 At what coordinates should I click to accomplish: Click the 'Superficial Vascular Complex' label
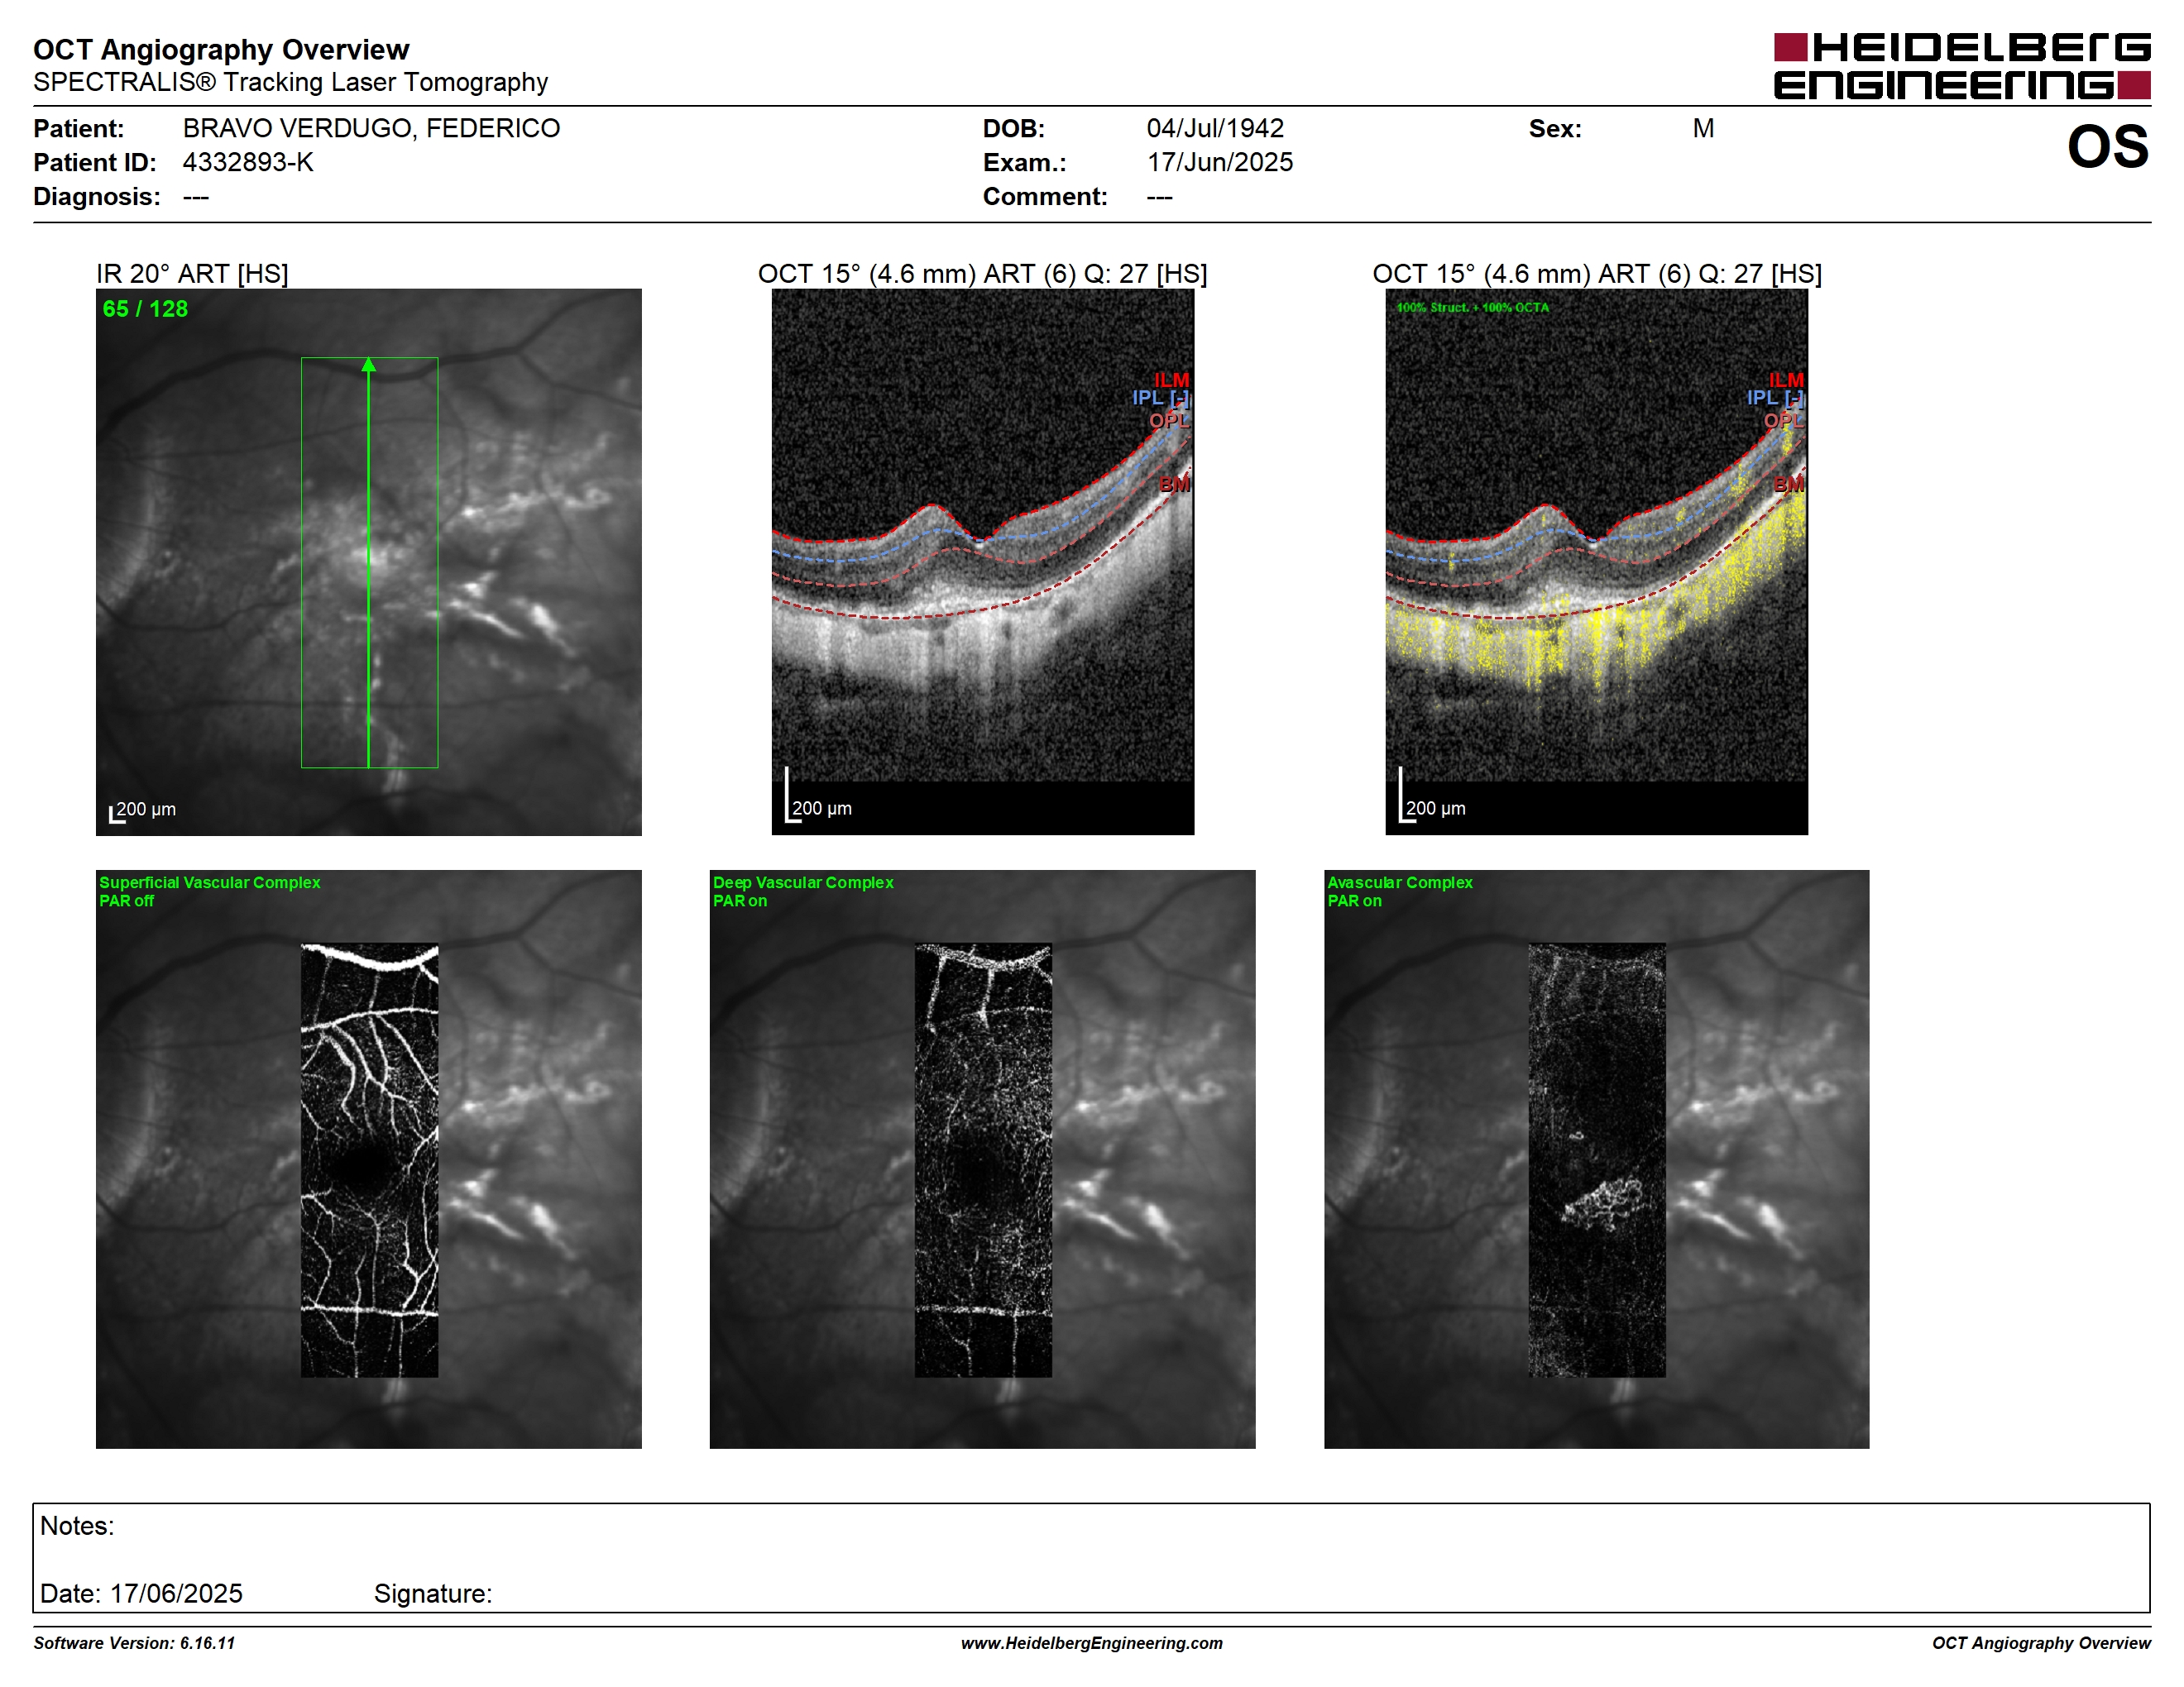point(210,882)
